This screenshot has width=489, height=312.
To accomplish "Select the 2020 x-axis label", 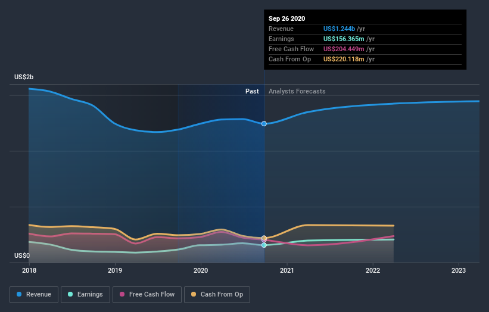I will click(x=201, y=270).
